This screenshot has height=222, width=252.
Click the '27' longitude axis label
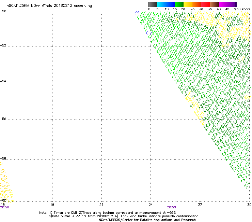point(200,205)
